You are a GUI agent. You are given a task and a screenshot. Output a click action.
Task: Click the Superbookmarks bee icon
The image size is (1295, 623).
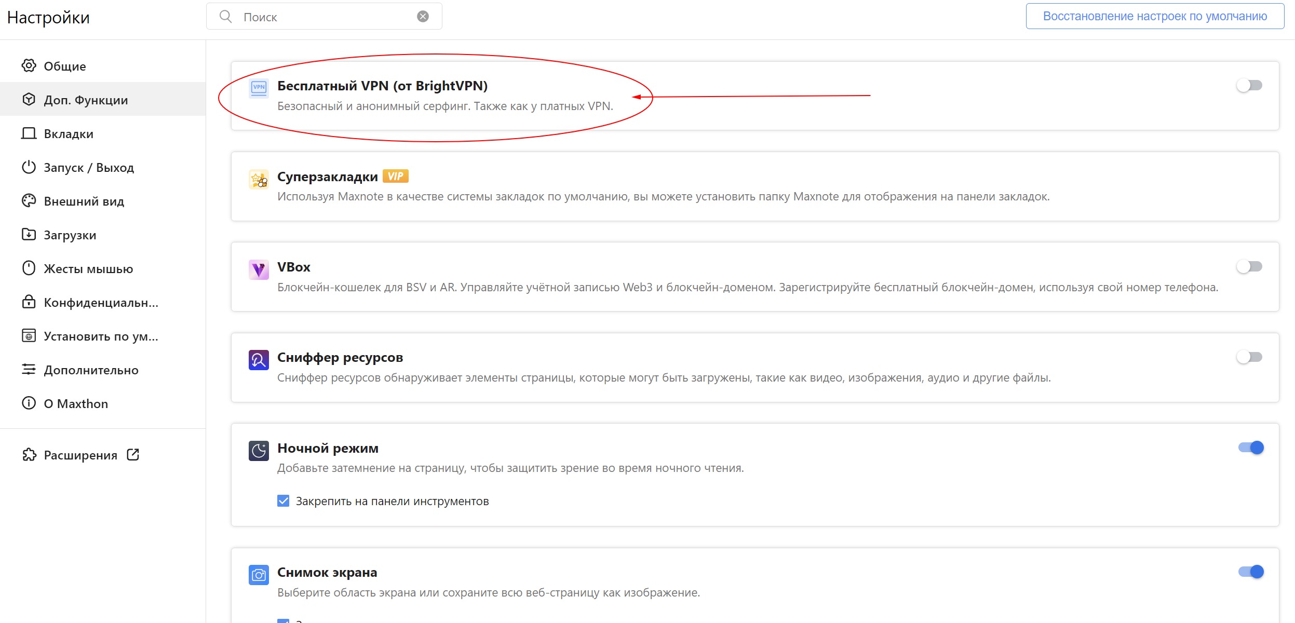(259, 180)
